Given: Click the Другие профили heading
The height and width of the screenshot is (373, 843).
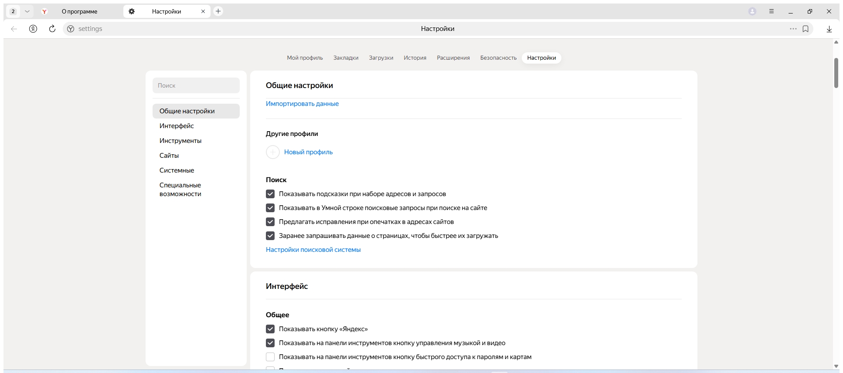Looking at the screenshot, I should click(x=292, y=134).
